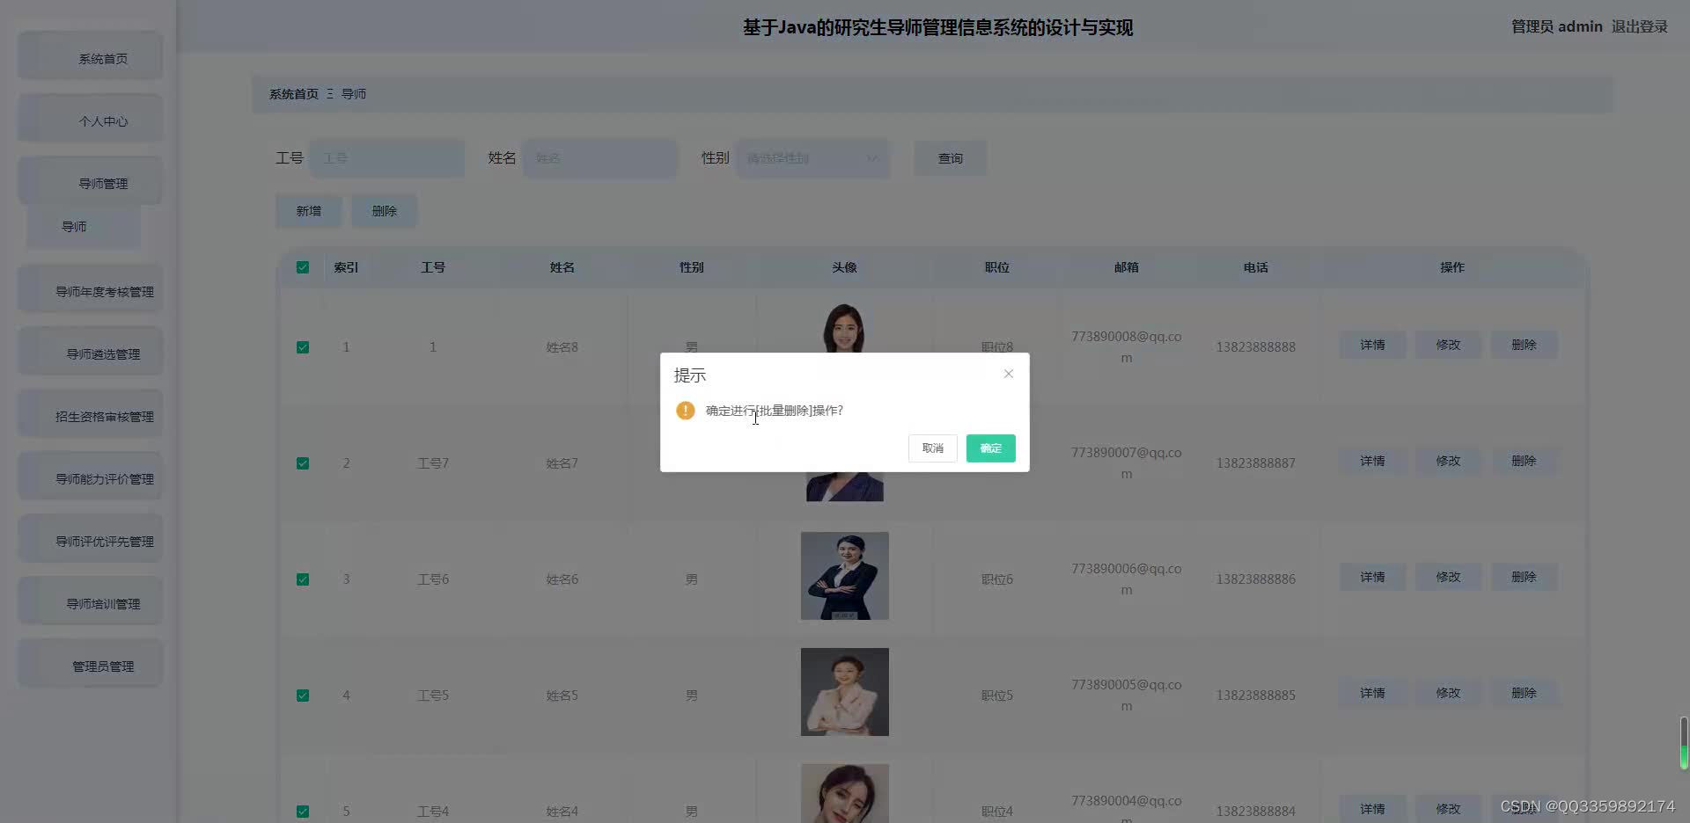The image size is (1690, 823).
Task: Open 详情 for row 姓名7
Action: (1372, 461)
